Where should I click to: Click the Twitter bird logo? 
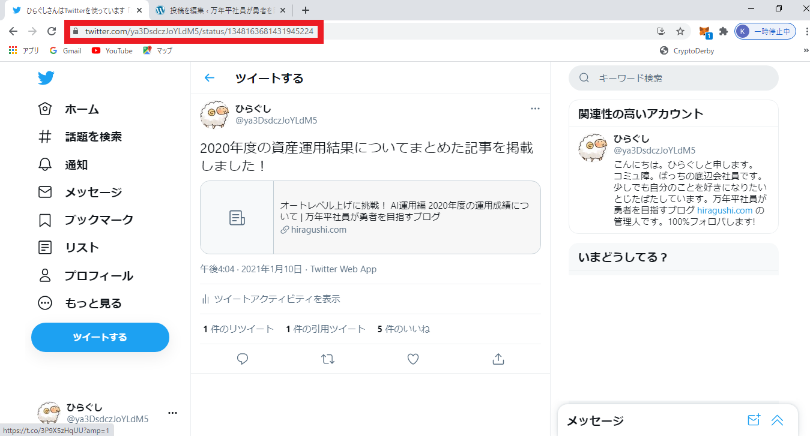coord(46,78)
